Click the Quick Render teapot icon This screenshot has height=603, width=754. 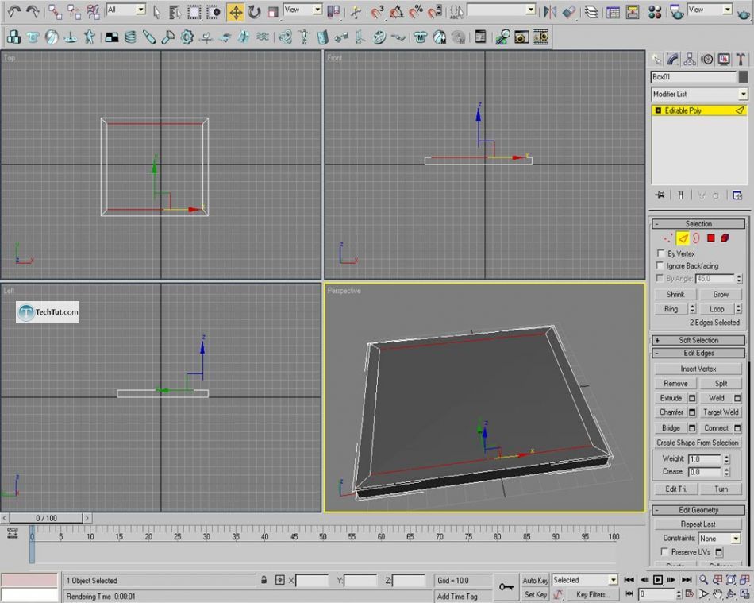744,13
